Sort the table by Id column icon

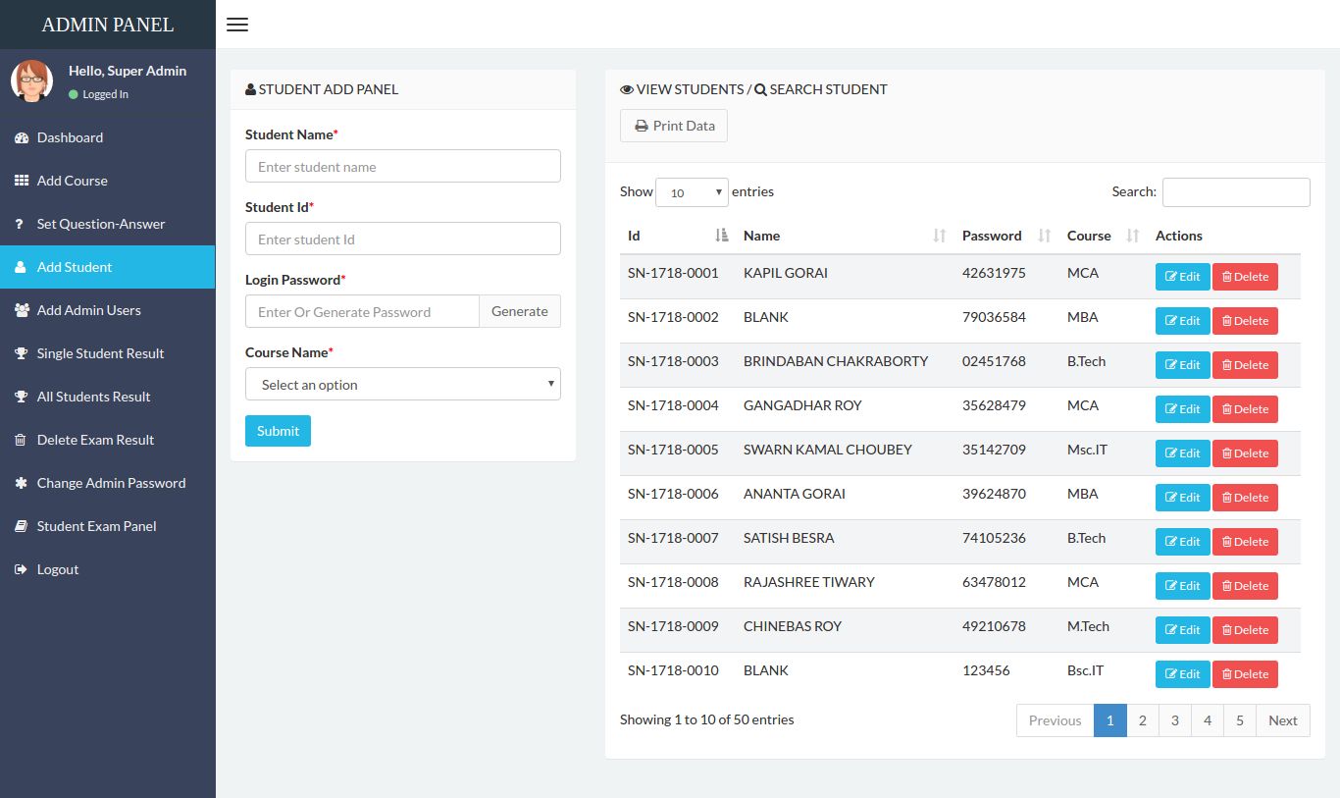(x=722, y=236)
